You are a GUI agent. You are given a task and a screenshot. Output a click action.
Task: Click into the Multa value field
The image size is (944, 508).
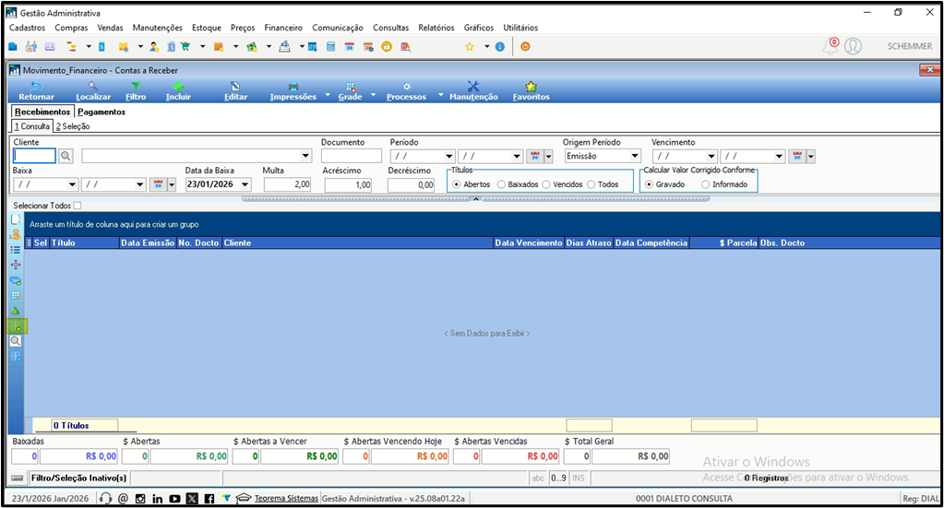point(287,184)
